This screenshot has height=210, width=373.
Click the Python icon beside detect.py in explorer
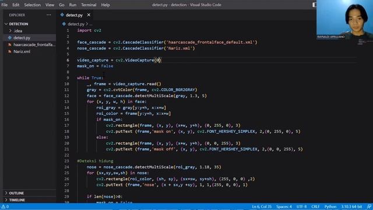click(x=10, y=37)
